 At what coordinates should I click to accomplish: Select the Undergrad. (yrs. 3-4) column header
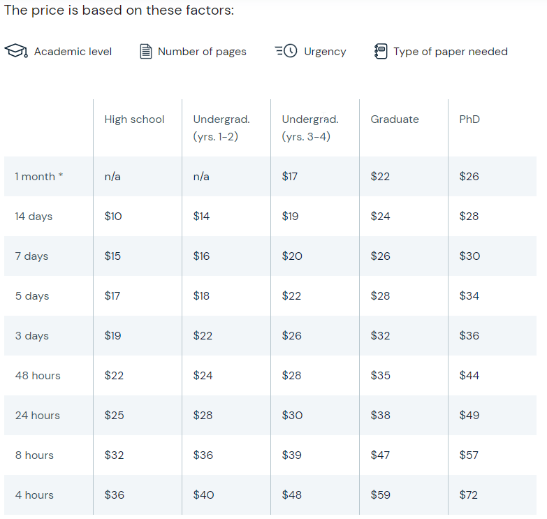(x=310, y=128)
